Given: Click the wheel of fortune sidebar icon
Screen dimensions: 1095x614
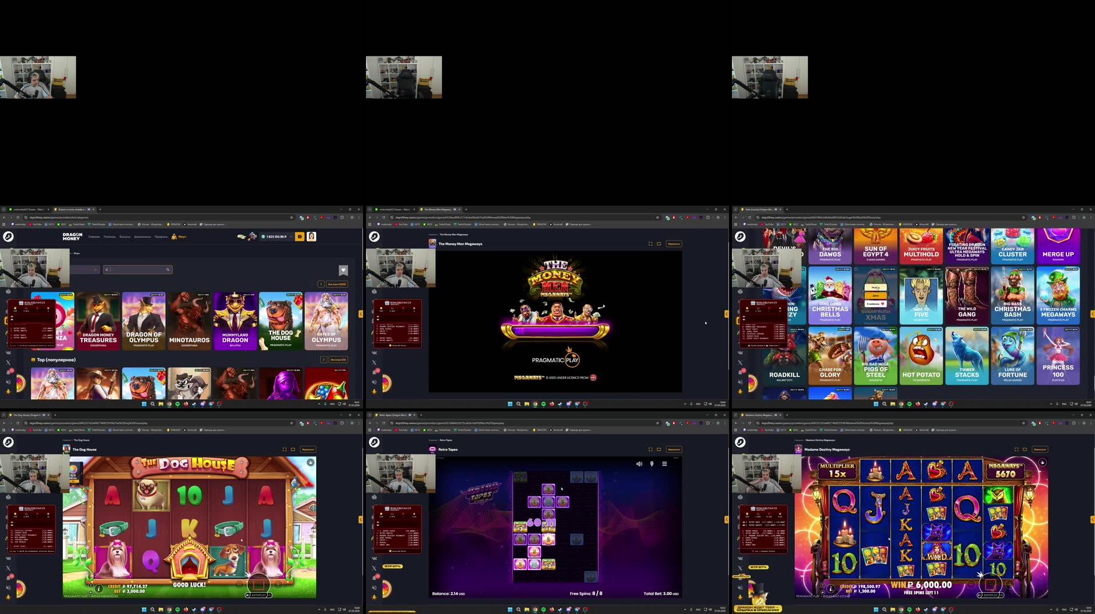Looking at the screenshot, I should pos(21,382).
